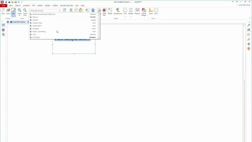Delete with the trash bin icon
This screenshot has height=142, width=252.
tap(93, 11)
